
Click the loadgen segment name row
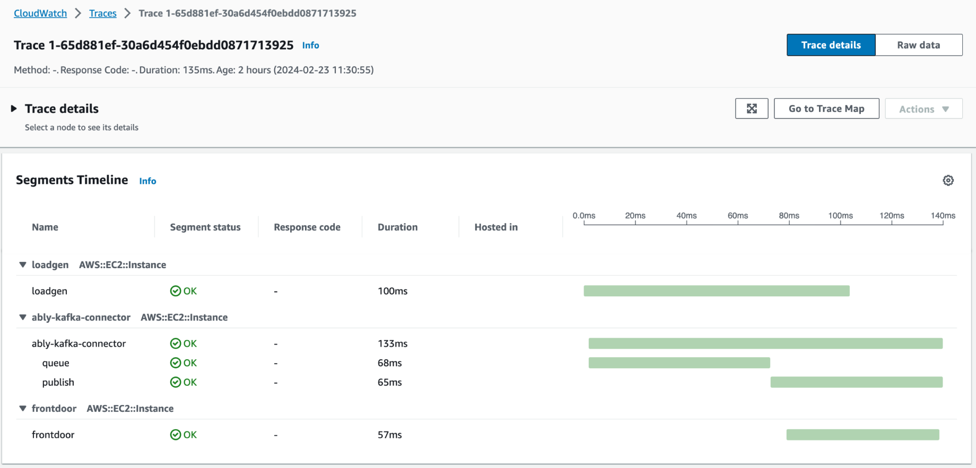(49, 291)
